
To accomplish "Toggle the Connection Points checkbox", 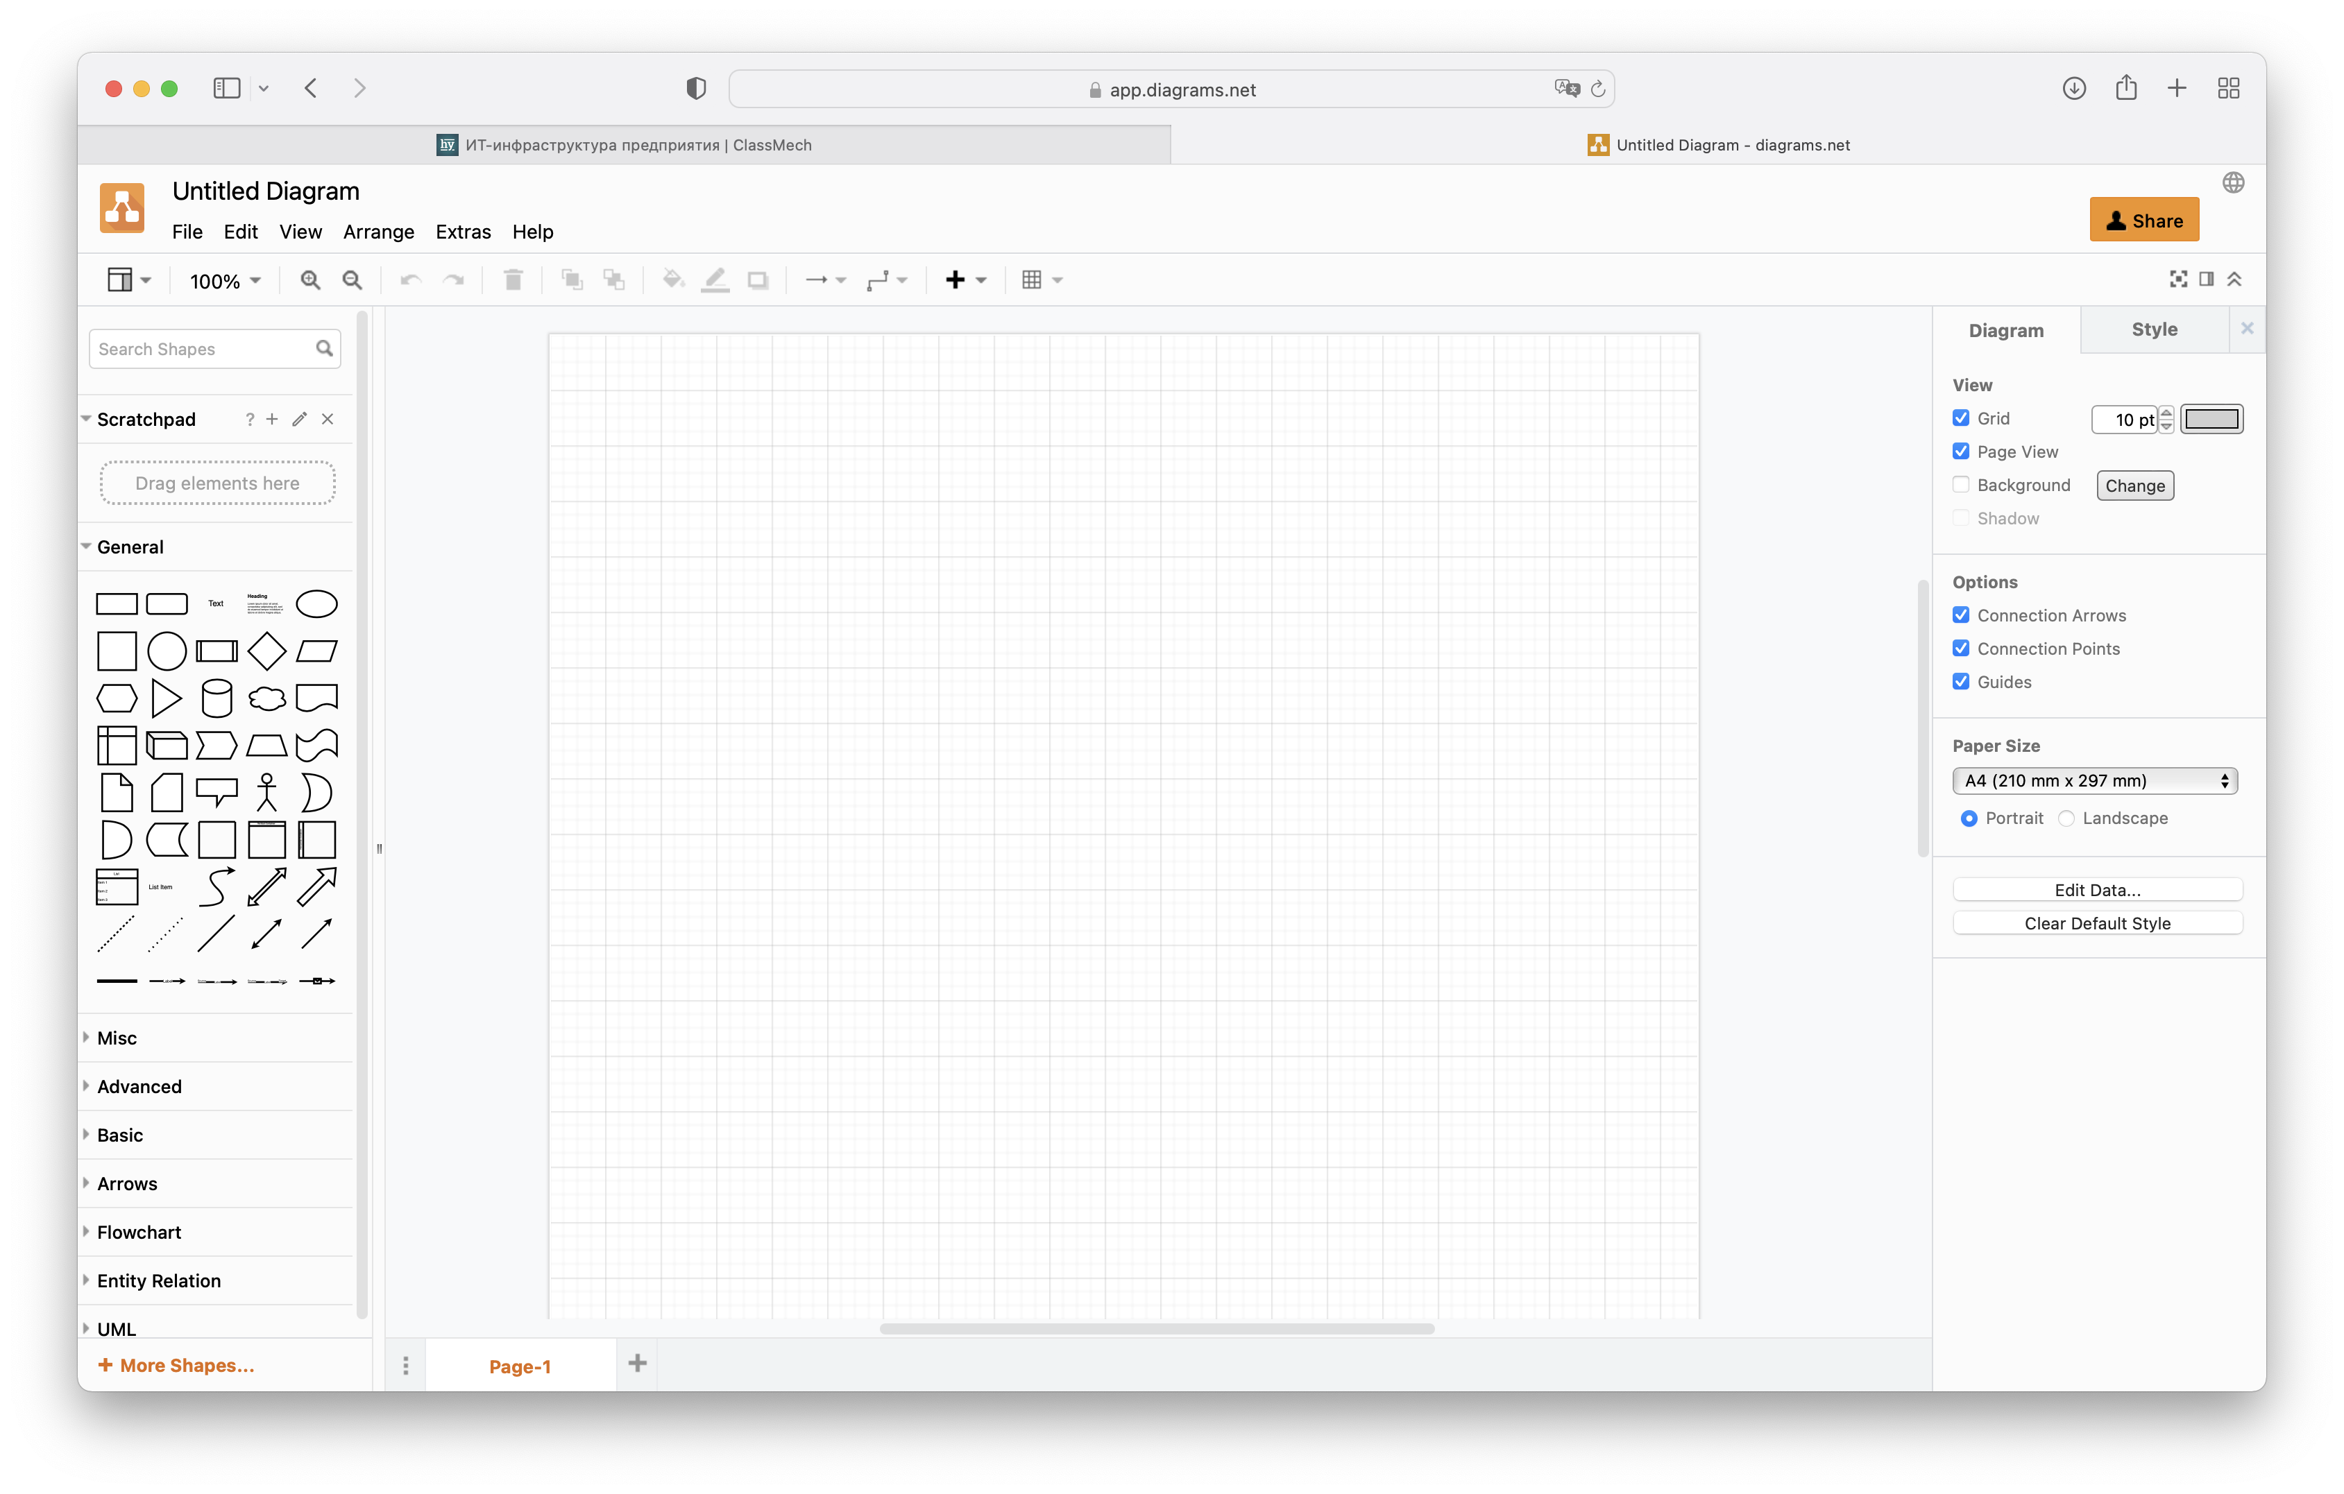I will pos(1960,649).
